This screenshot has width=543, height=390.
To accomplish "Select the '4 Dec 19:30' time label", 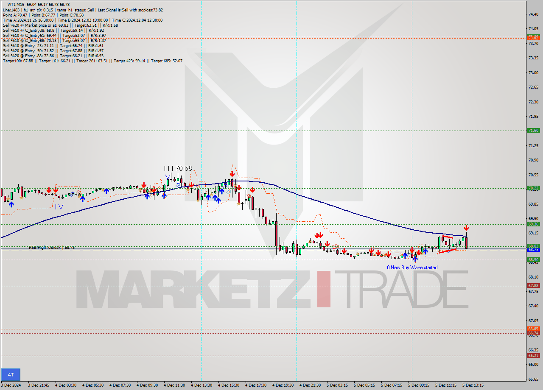I will (283, 385).
